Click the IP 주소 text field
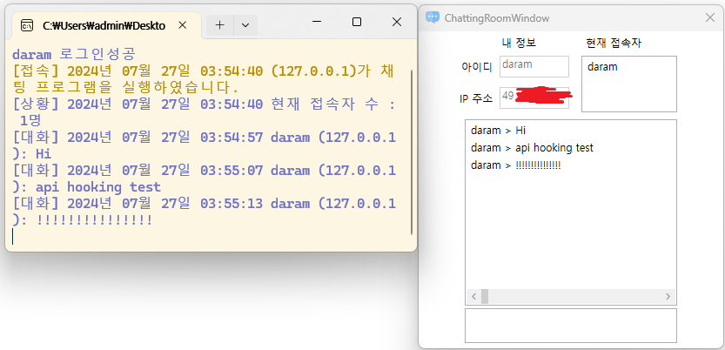 [x=534, y=97]
